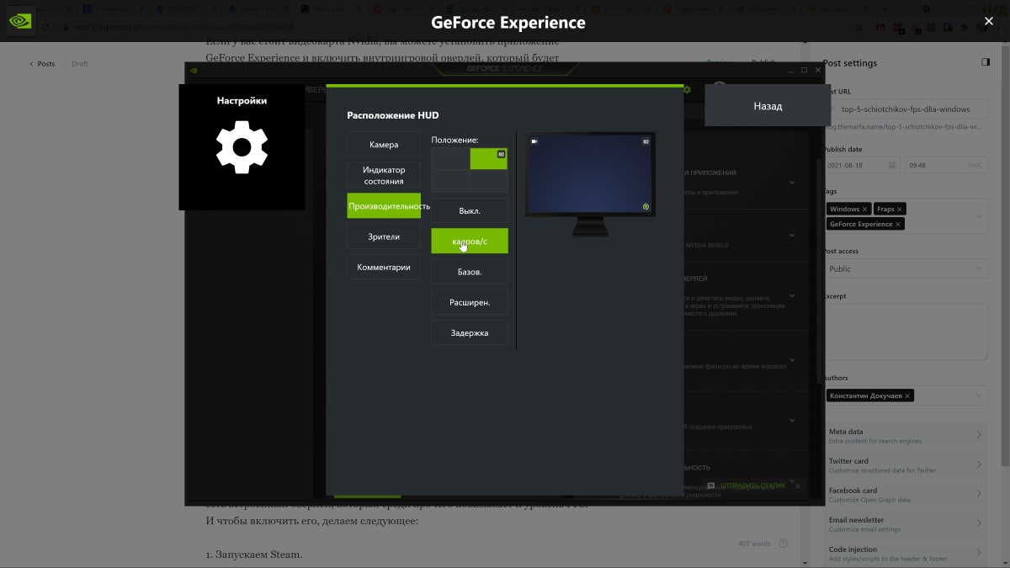The image size is (1010, 568).
Task: Click the Назад button
Action: pos(768,106)
